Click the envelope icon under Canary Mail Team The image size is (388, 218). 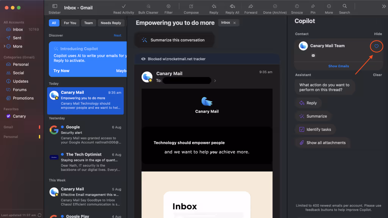point(313,56)
